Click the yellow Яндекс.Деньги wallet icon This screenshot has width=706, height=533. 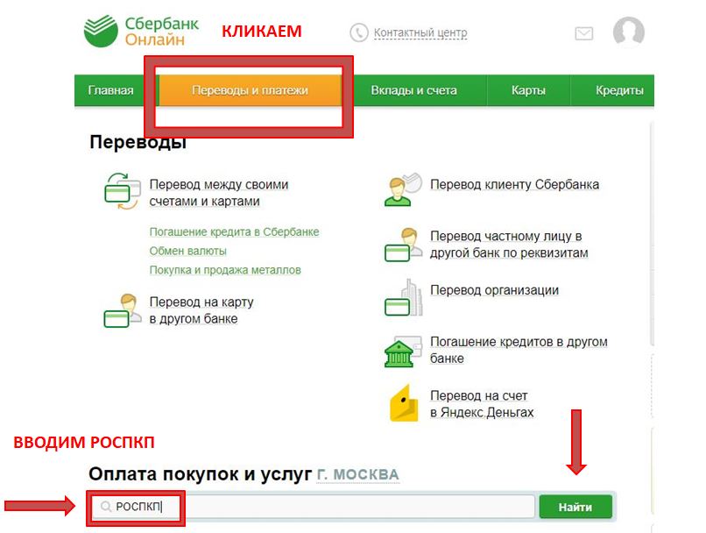pyautogui.click(x=404, y=402)
